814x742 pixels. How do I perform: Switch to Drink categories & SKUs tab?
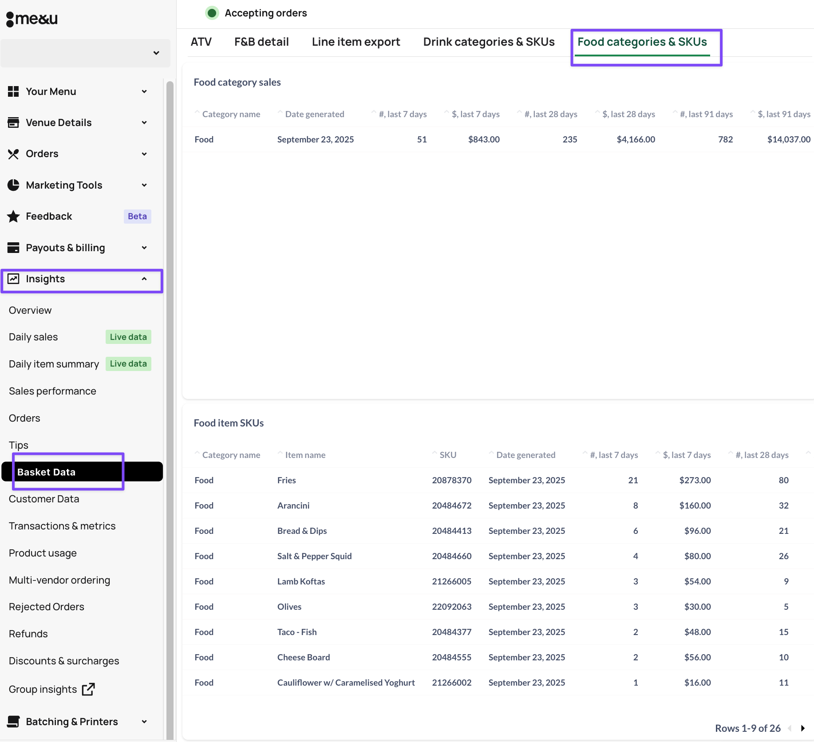489,42
